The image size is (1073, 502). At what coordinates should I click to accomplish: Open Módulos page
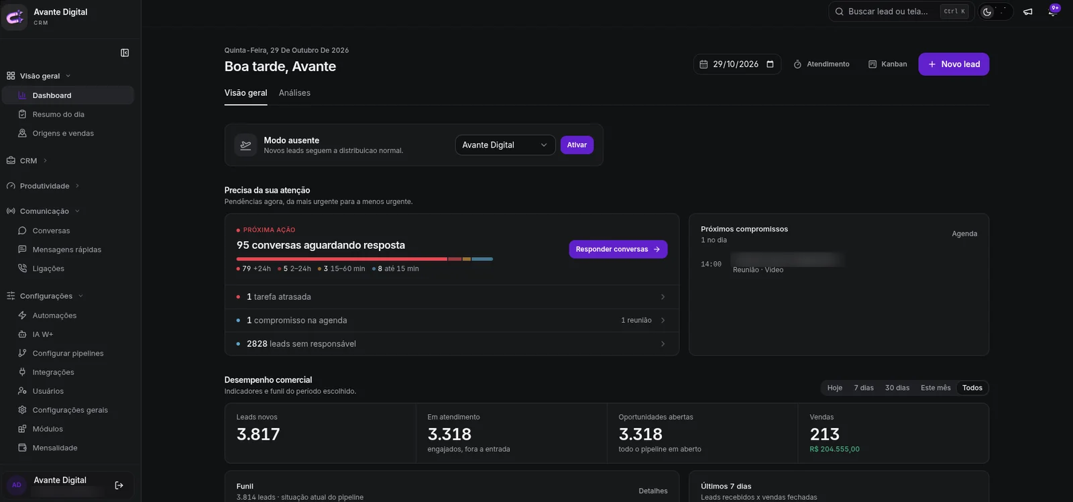[68, 429]
